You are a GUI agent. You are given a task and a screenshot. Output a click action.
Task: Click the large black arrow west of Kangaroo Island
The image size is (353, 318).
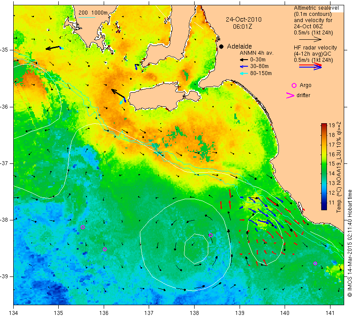[118, 95]
